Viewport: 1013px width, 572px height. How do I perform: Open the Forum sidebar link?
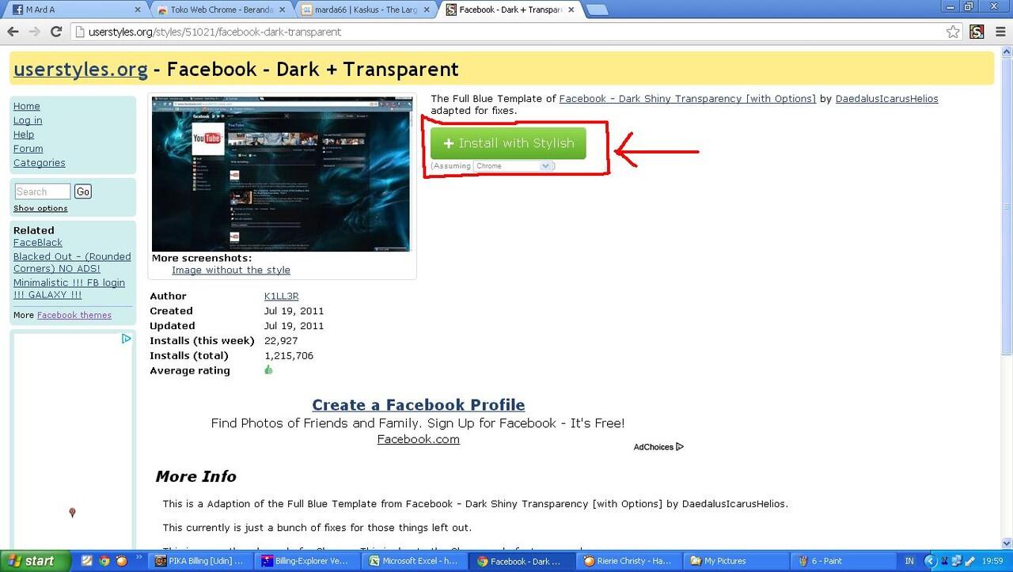tap(28, 149)
